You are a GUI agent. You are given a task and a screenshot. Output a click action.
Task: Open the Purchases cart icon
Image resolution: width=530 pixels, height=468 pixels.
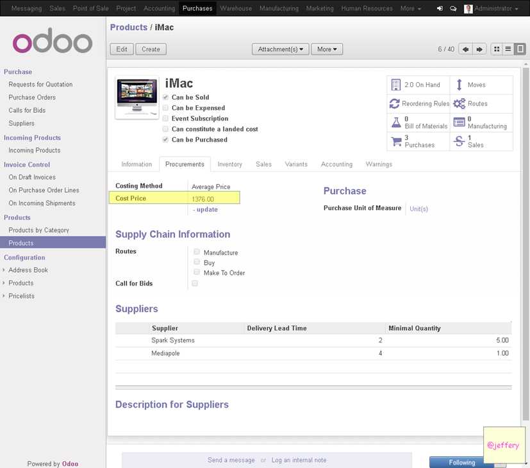pos(396,141)
